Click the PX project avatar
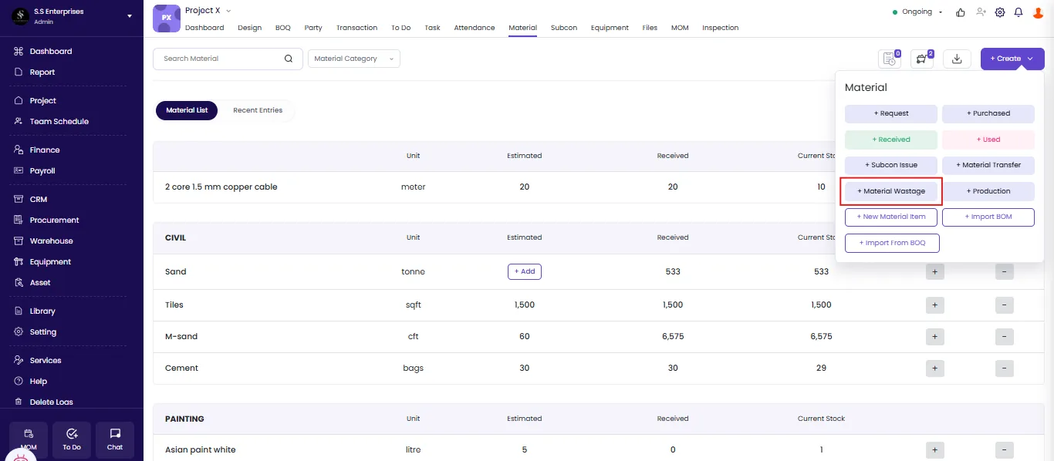 coord(167,18)
